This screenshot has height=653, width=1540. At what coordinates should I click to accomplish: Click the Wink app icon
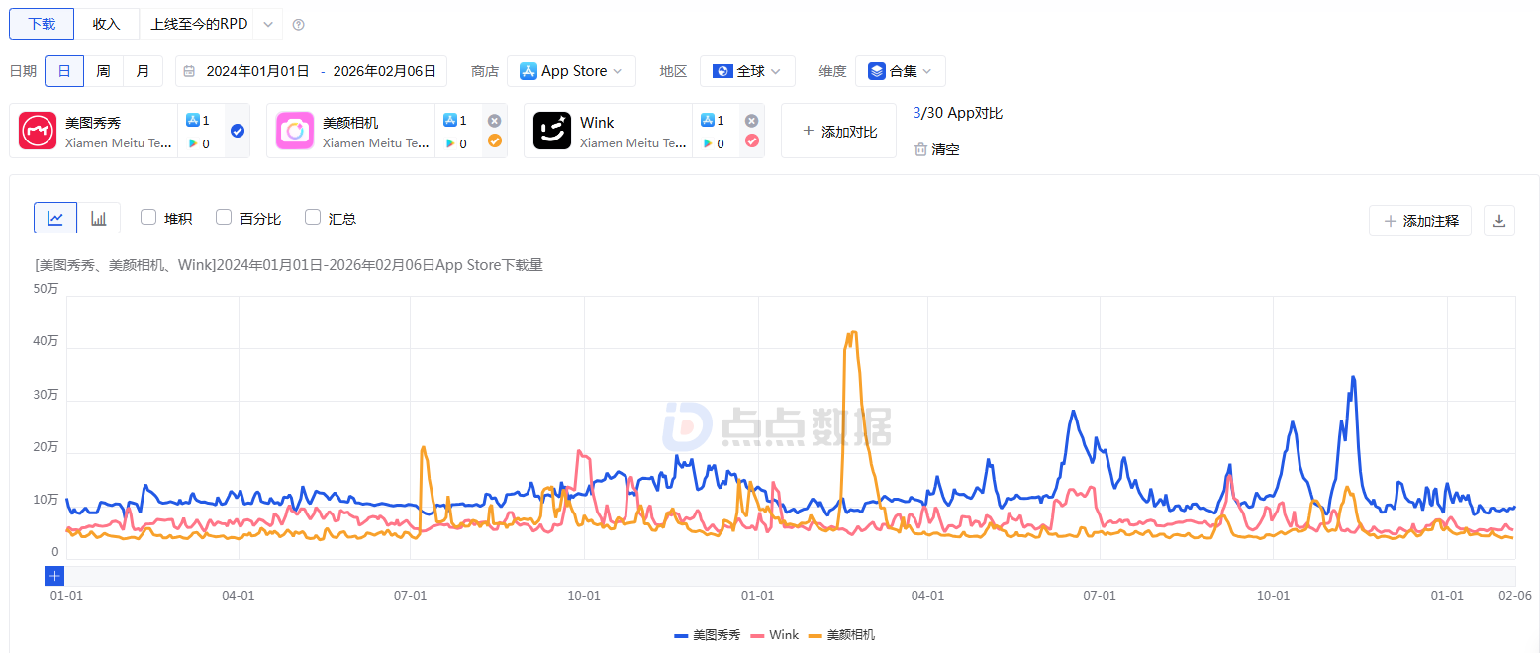552,131
